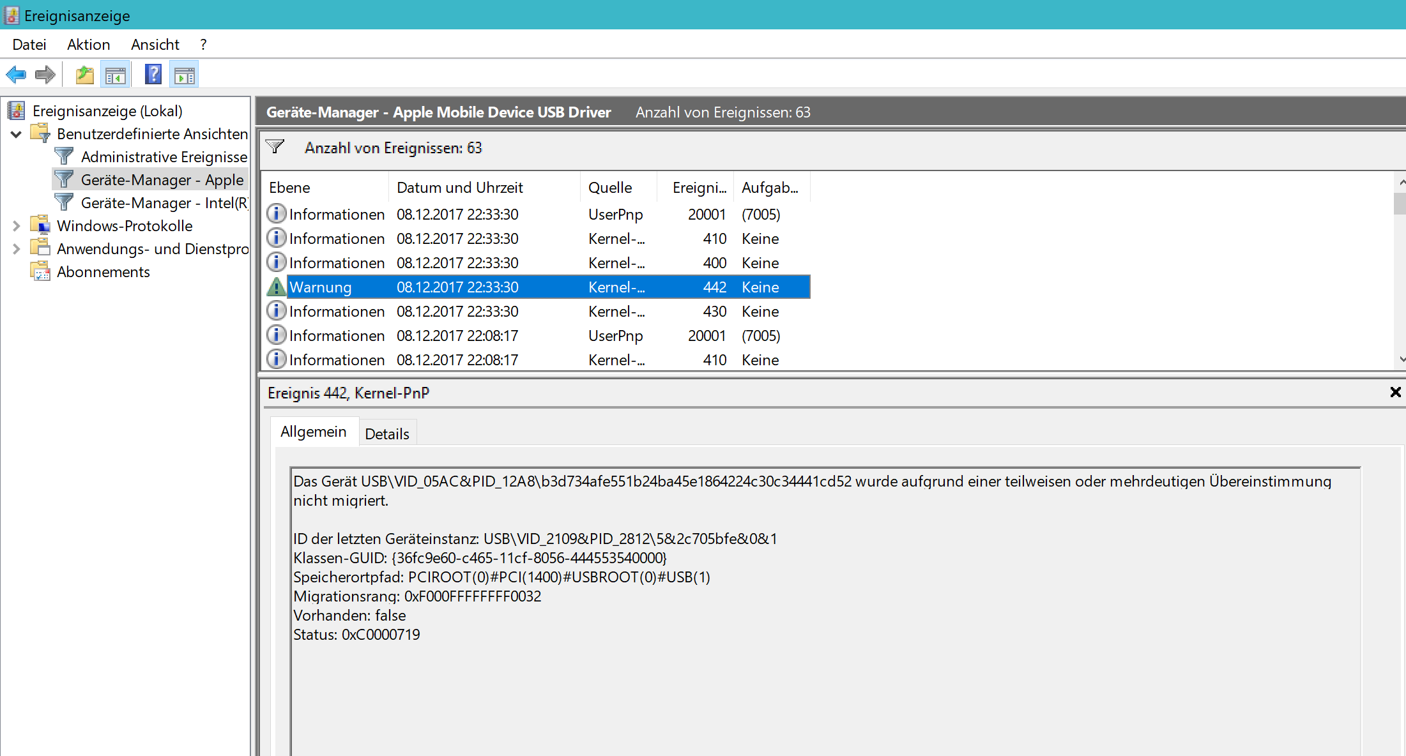Viewport: 1406px width, 756px height.
Task: Toggle the action pane toolbar icon
Action: tap(185, 75)
